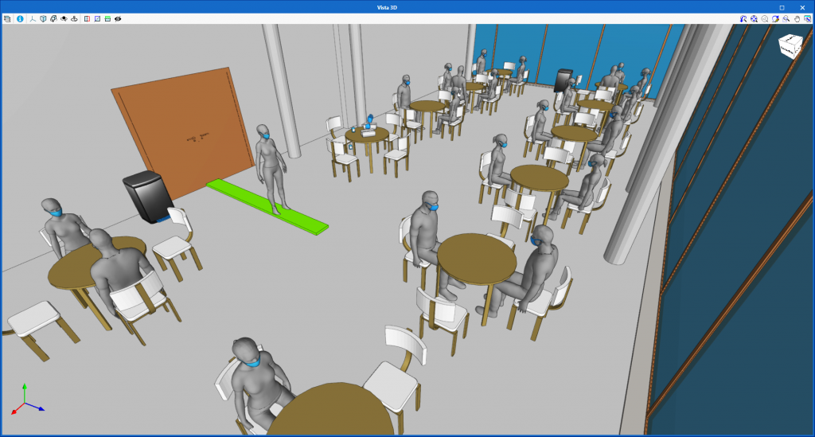Image resolution: width=815 pixels, height=437 pixels.
Task: Click the previous zoom icon
Action: click(743, 19)
